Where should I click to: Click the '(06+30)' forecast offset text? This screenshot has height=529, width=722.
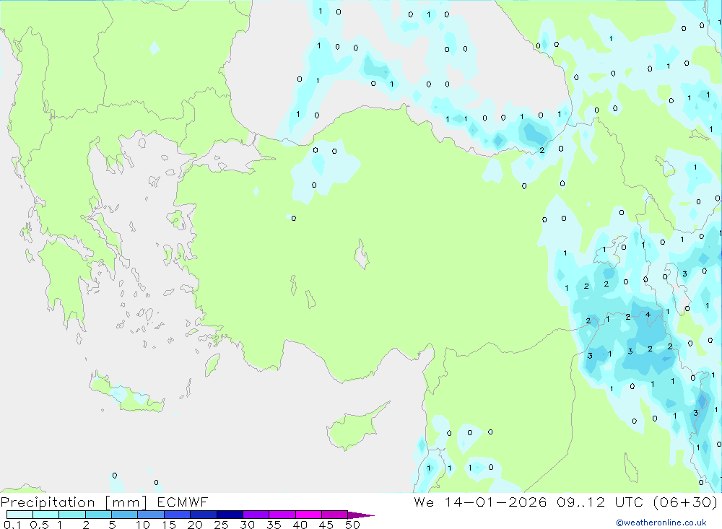(685, 502)
